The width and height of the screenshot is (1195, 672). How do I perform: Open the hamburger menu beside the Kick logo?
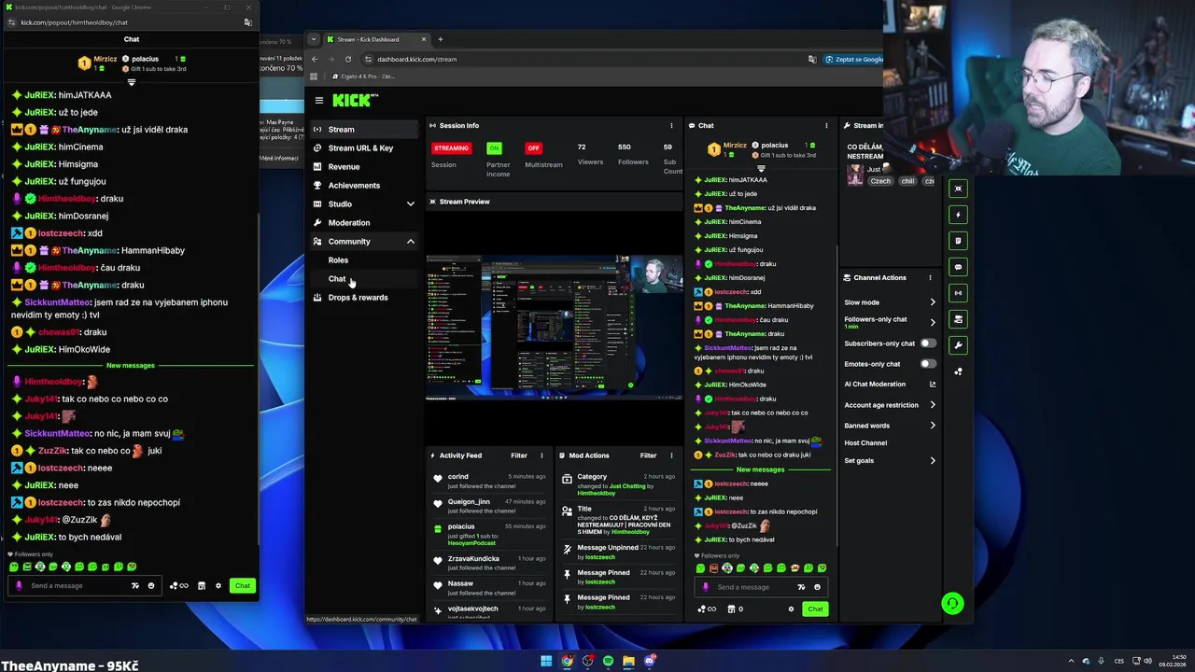coord(318,100)
